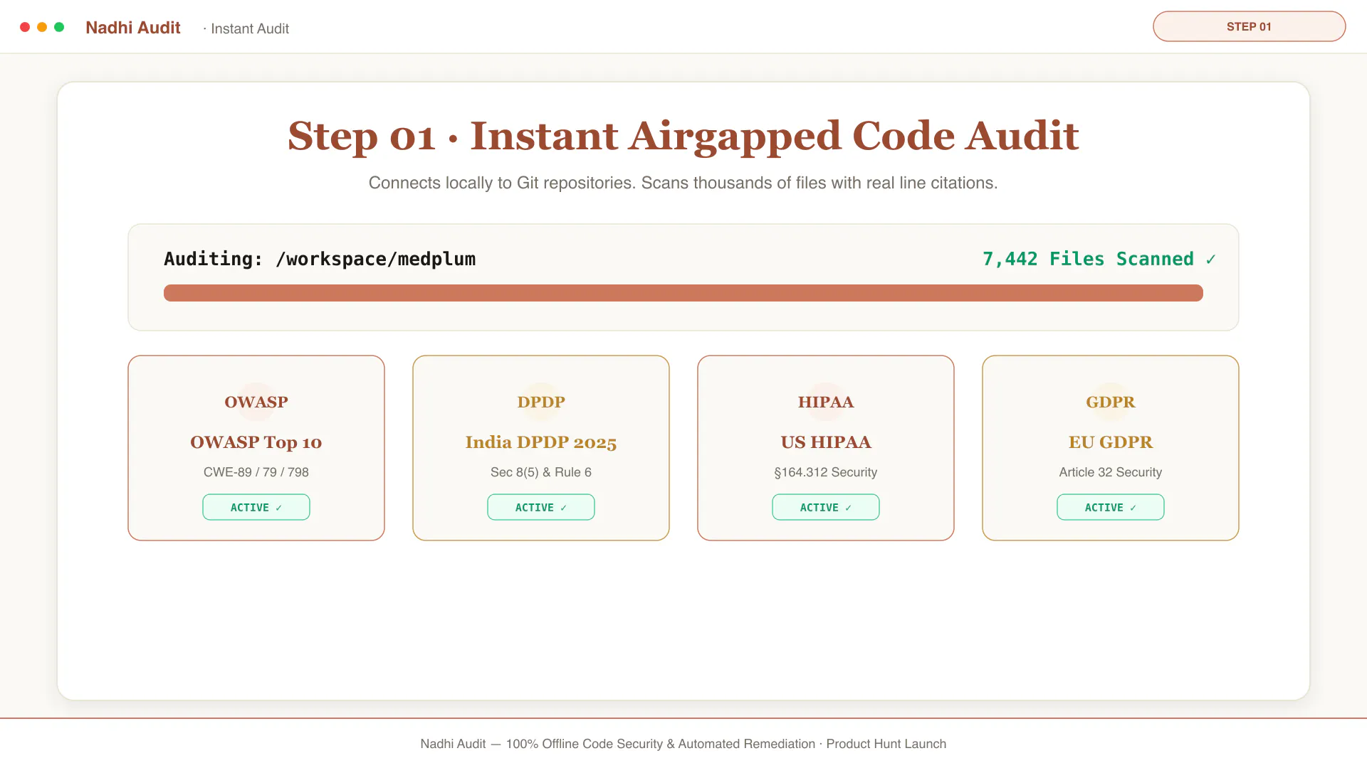
Task: Click the red window dot
Action: pos(25,27)
